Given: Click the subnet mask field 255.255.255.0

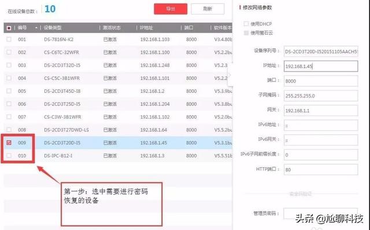Looking at the screenshot, I should coord(321,96).
